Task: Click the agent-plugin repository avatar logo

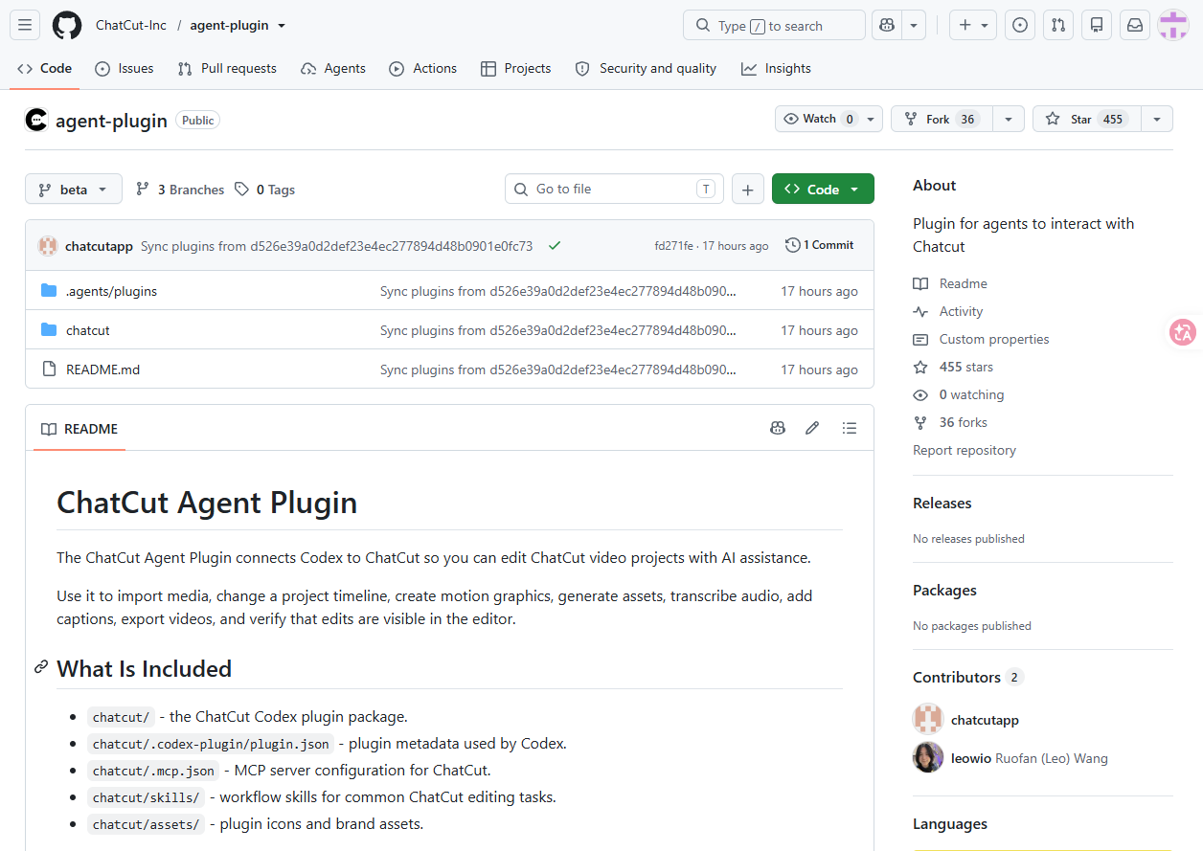Action: [36, 120]
